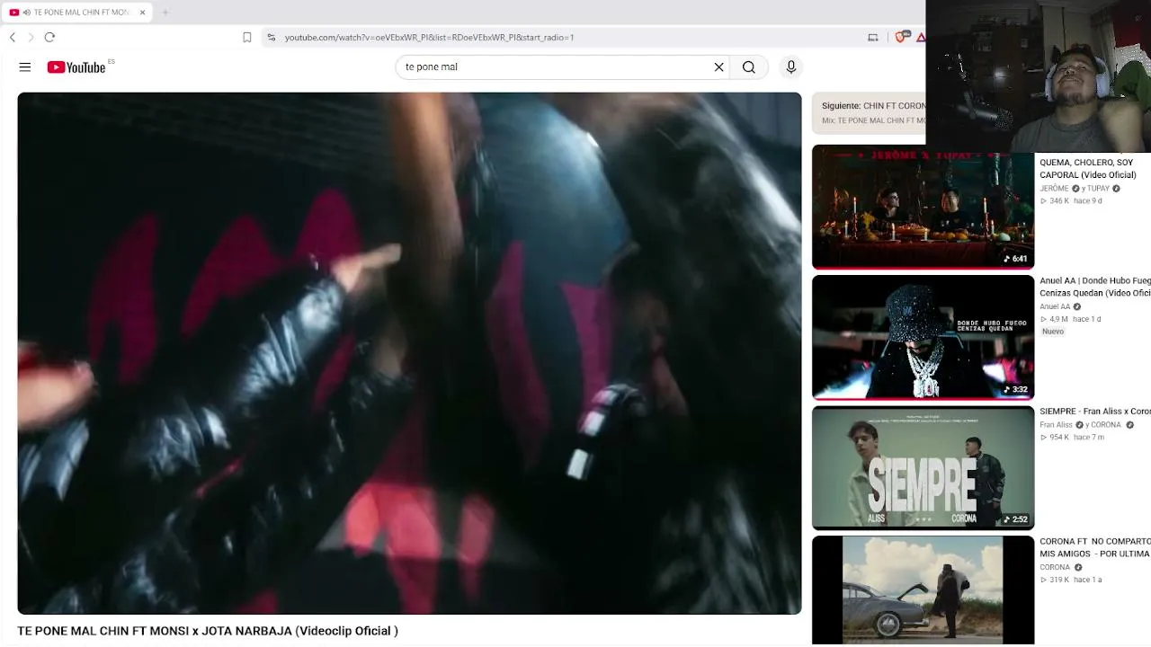Open the YouTube guide hamburger menu
This screenshot has height=647, width=1151.
coord(25,67)
